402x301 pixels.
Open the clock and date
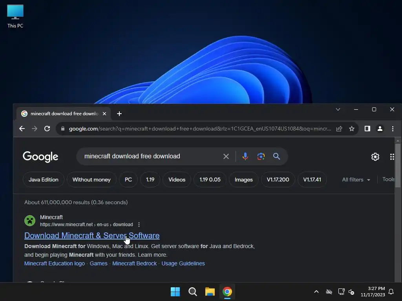click(373, 292)
